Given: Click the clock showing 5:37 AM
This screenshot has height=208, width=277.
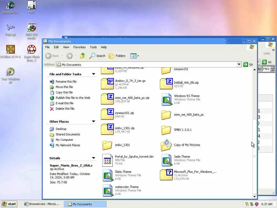Looking at the screenshot, I should tap(267, 204).
